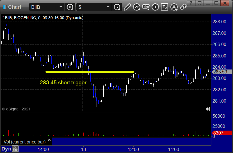Toggle the Dyn dynamic mode button
The height and width of the screenshot is (153, 233).
point(6,149)
